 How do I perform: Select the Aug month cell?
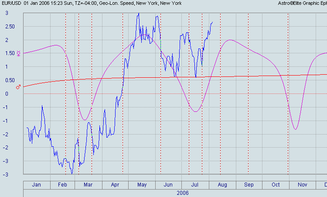(x=222, y=185)
